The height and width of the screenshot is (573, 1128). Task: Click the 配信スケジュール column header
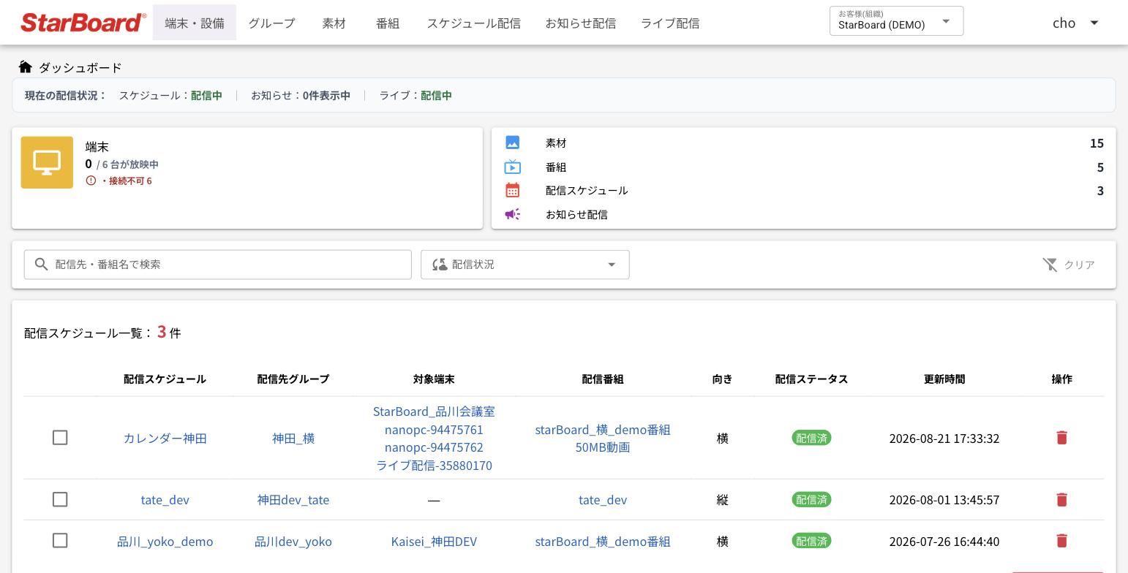pos(165,379)
